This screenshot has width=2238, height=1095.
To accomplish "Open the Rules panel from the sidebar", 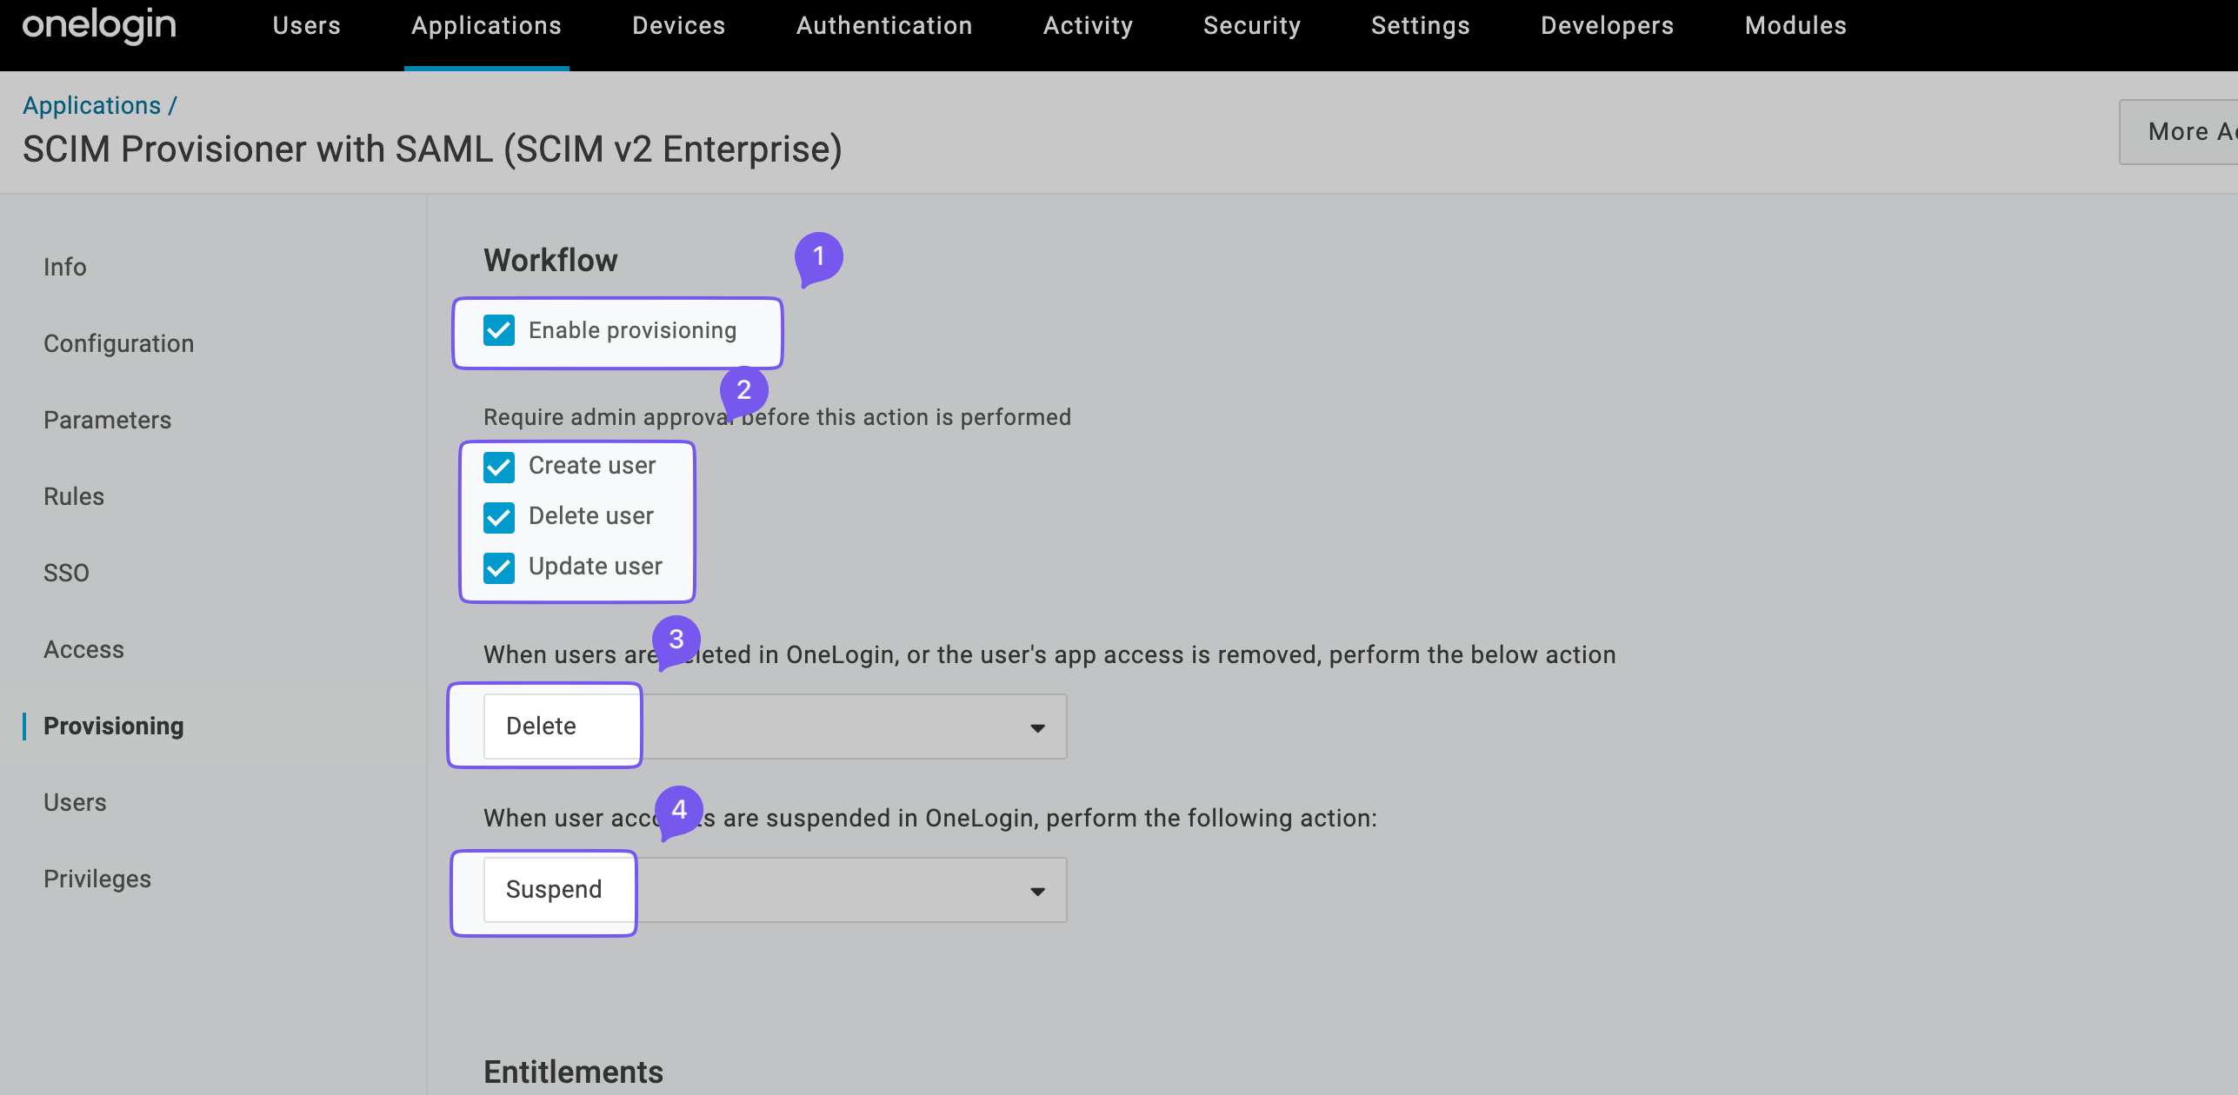I will click(x=73, y=495).
